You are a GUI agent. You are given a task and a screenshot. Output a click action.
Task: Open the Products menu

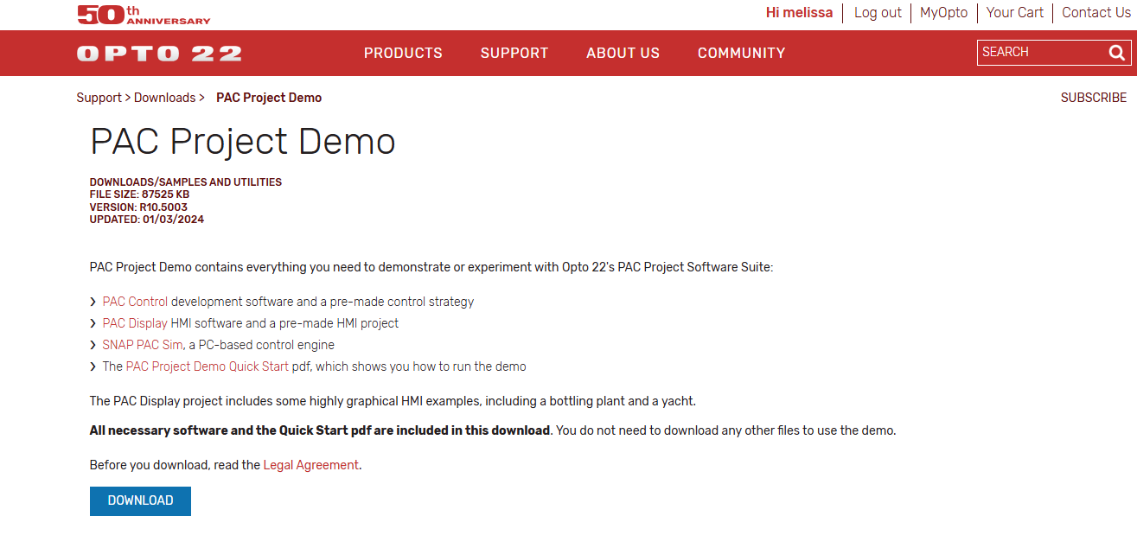pyautogui.click(x=403, y=53)
